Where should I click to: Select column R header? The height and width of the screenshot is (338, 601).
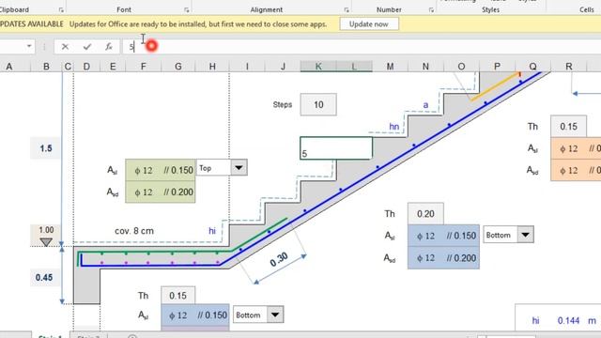tap(568, 67)
